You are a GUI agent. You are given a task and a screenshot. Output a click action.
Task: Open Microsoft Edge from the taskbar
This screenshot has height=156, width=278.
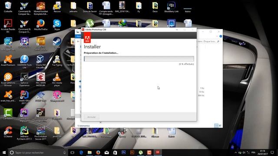point(81,153)
